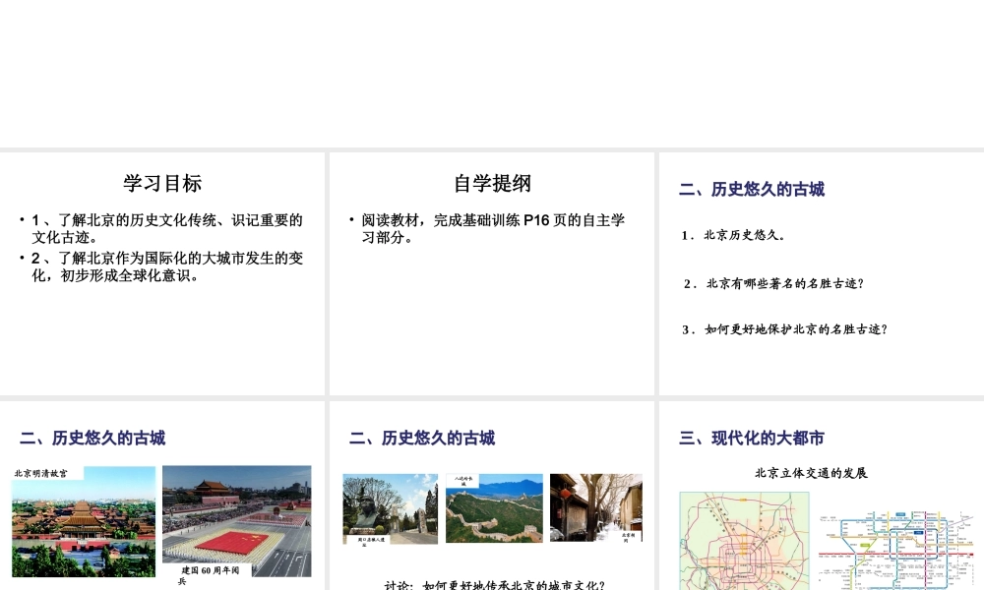Click the 建国60周年阅兵 caption
Screen dimensions: 984x590
[210, 575]
